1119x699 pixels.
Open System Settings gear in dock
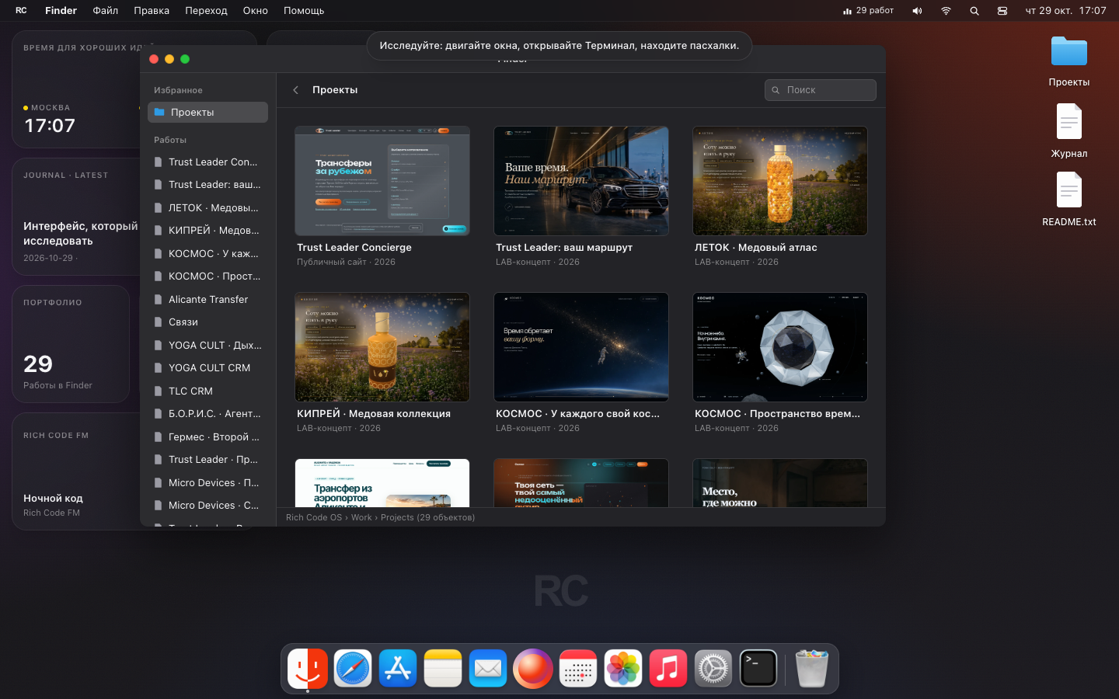coord(713,668)
